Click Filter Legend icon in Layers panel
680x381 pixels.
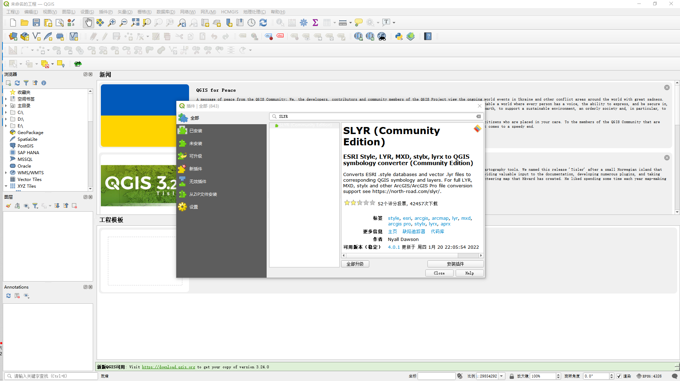35,206
